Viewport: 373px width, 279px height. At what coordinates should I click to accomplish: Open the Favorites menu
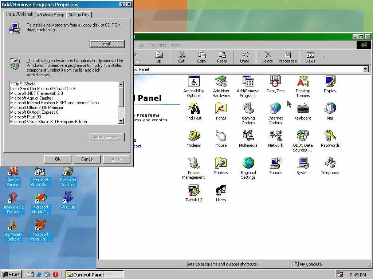(158, 45)
